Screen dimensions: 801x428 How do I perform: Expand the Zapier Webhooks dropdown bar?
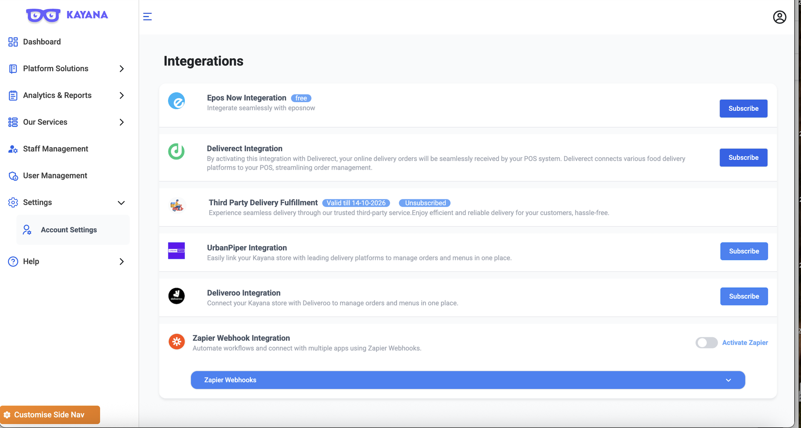click(468, 380)
